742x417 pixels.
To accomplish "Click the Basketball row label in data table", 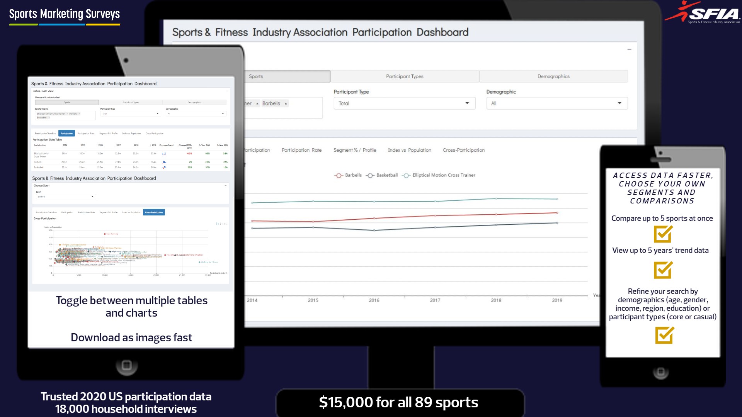I will point(39,168).
